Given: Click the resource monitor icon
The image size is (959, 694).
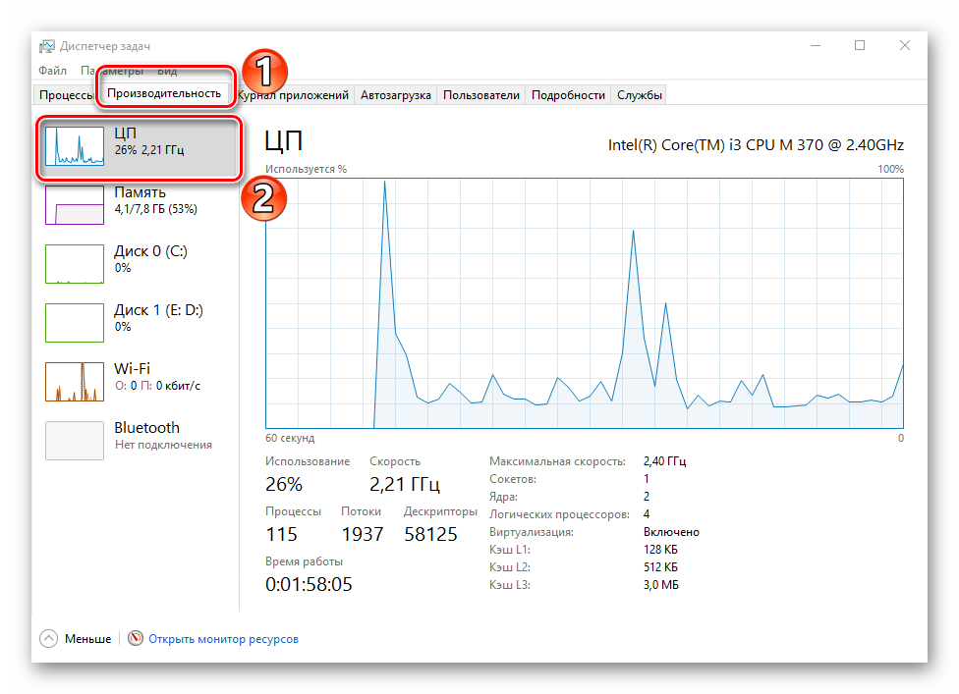Looking at the screenshot, I should (136, 638).
